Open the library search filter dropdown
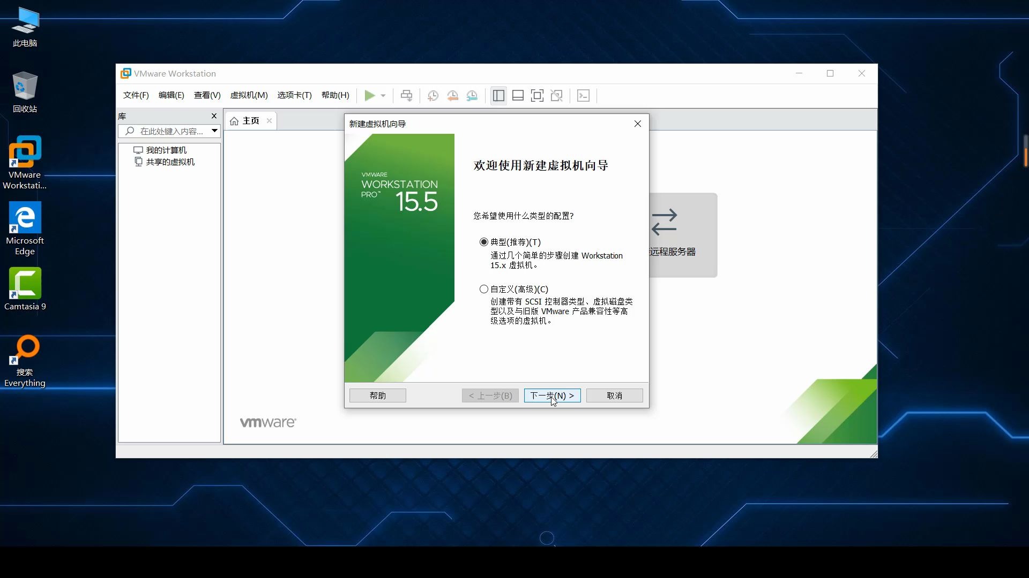Screen dimensions: 1029x578 pyautogui.click(x=214, y=131)
